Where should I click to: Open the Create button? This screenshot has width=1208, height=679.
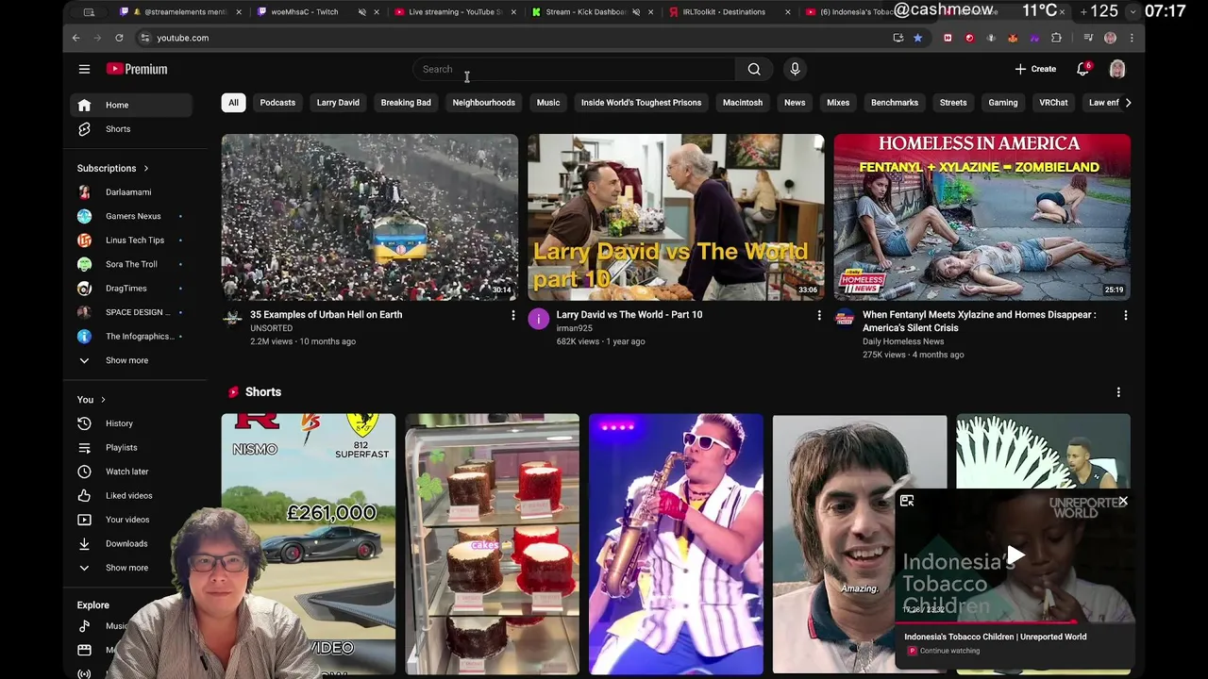pos(1035,69)
